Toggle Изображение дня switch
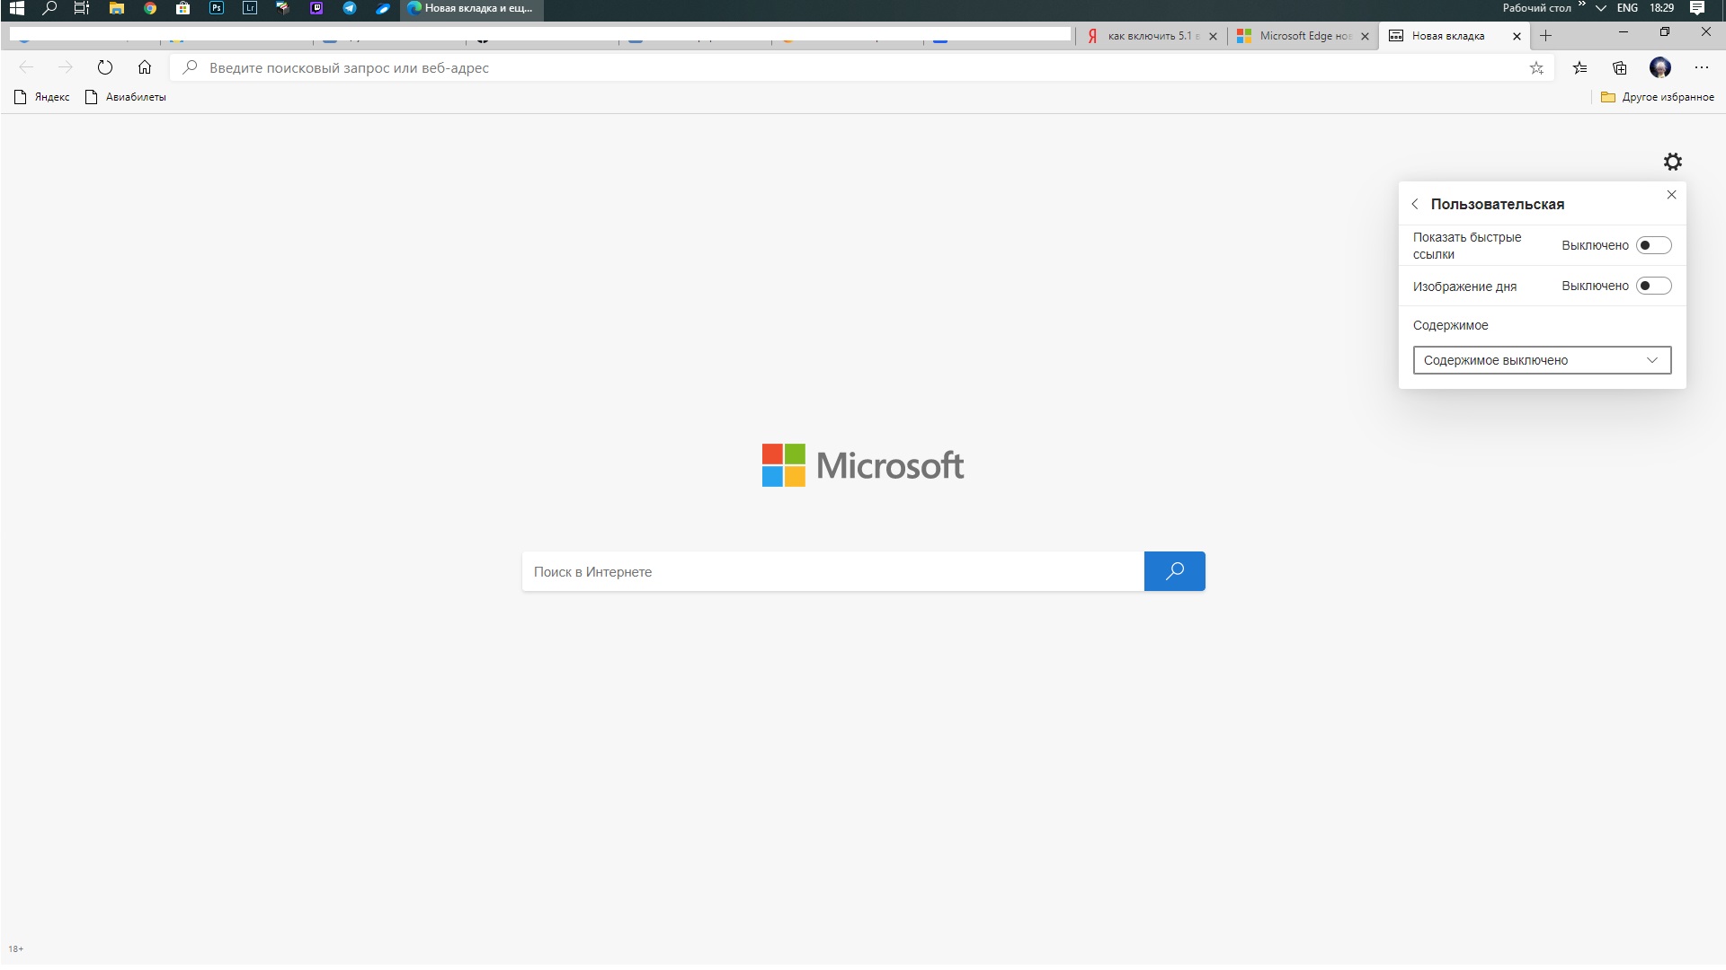This screenshot has width=1726, height=970. click(x=1653, y=286)
